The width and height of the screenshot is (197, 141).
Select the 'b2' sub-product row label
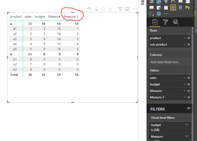click(x=15, y=64)
